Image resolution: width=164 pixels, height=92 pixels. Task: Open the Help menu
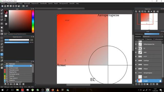click(77, 3)
